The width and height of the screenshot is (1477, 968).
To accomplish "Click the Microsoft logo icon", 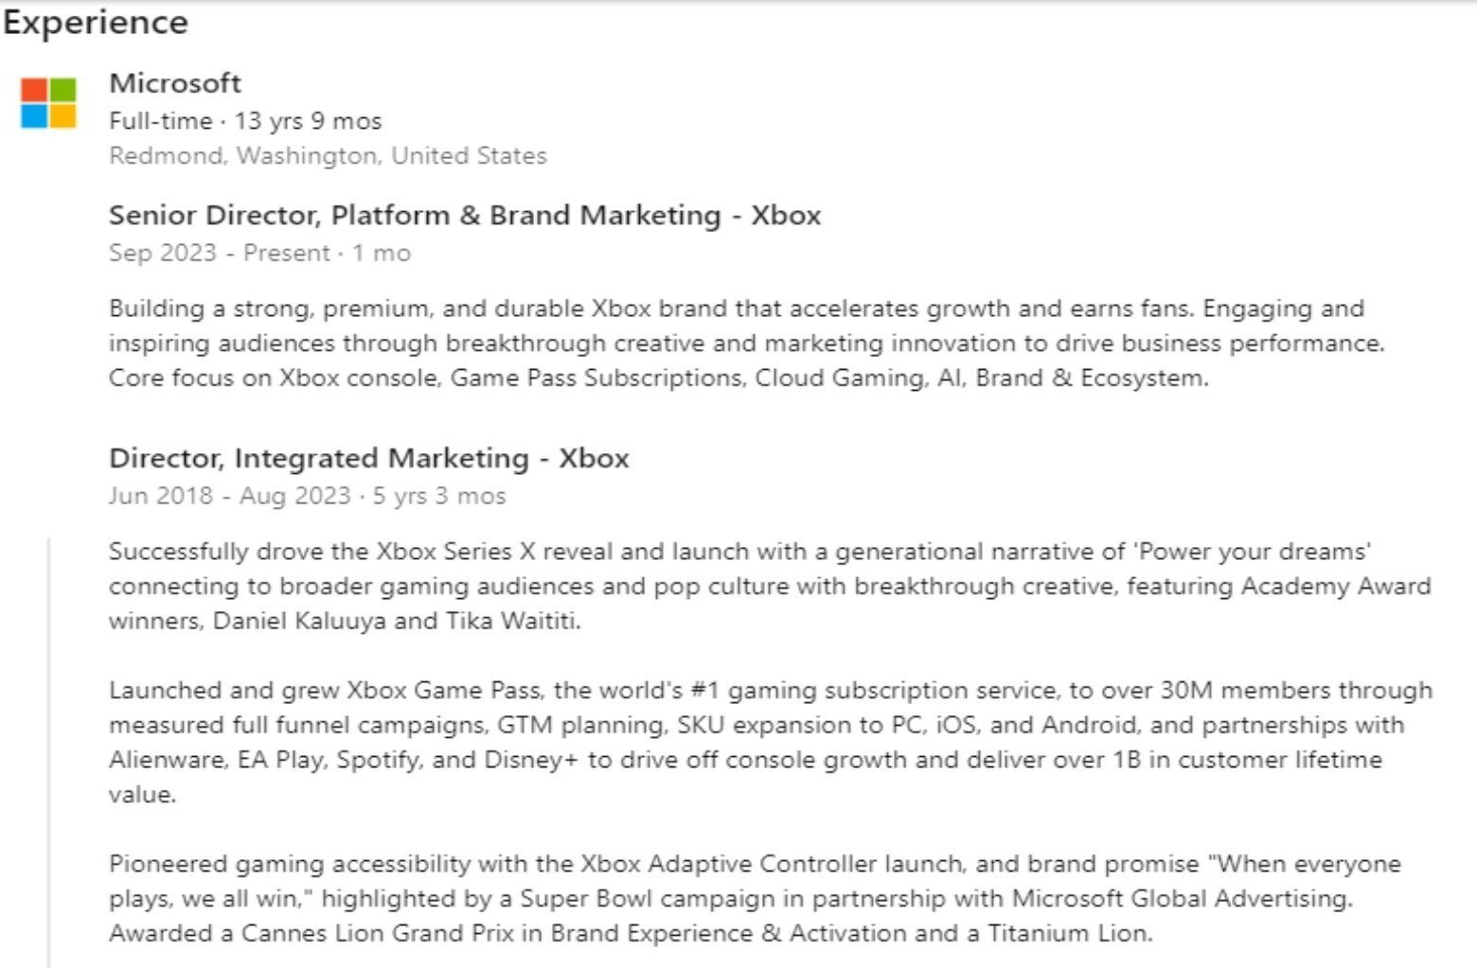I will click(48, 103).
